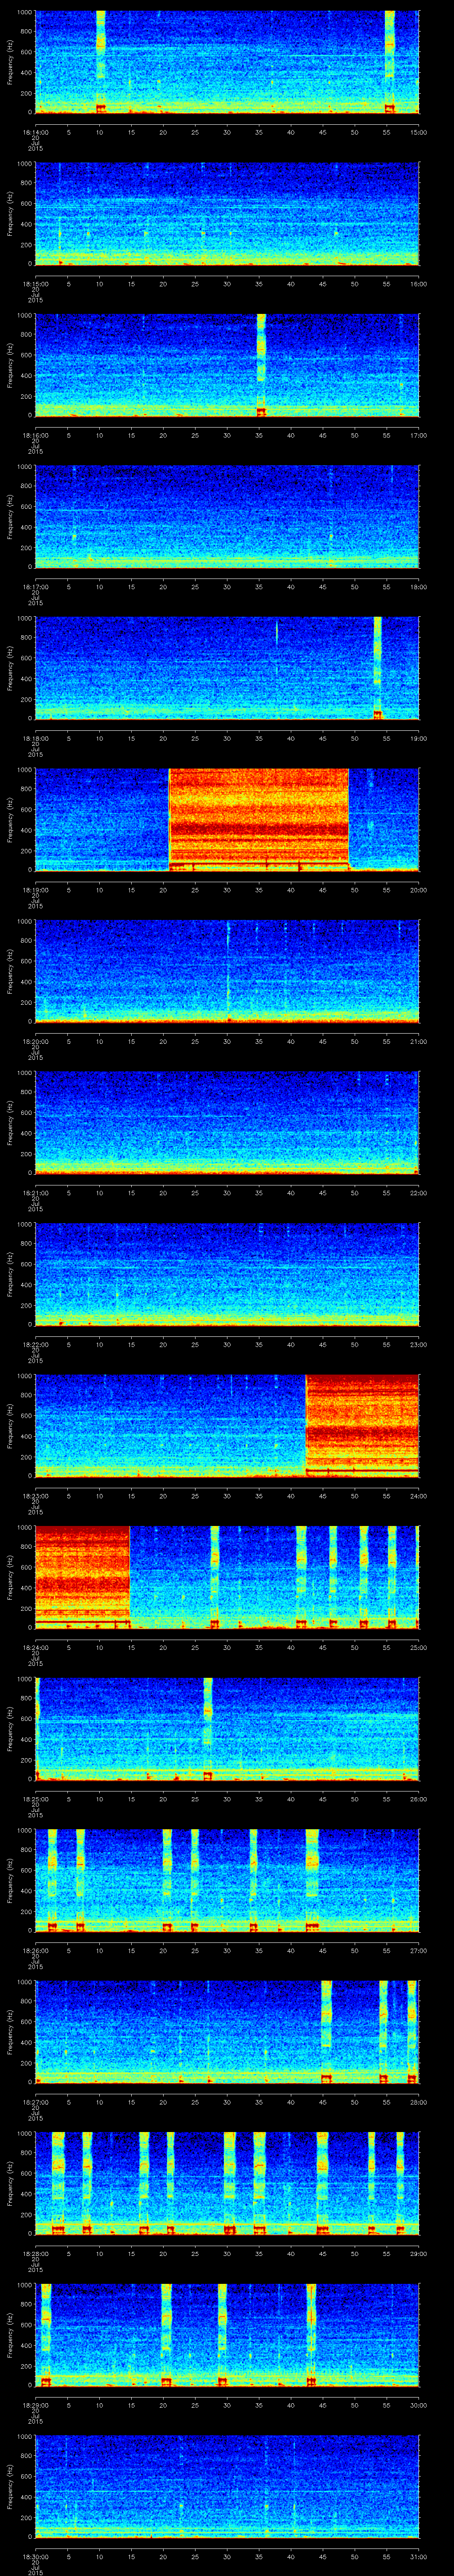Click the "30:00" end time label
Image resolution: width=454 pixels, height=2576 pixels.
click(x=418, y=2405)
